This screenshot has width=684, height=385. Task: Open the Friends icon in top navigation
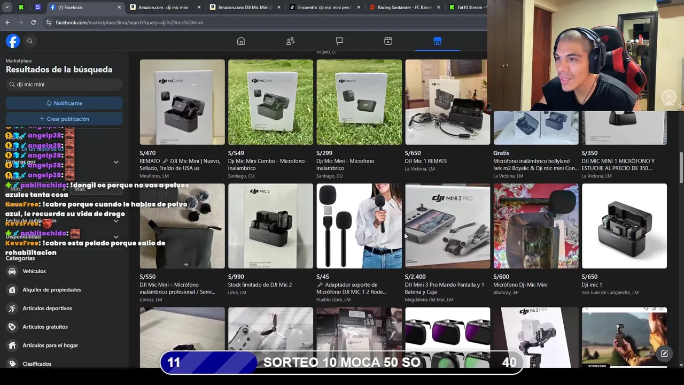(290, 41)
